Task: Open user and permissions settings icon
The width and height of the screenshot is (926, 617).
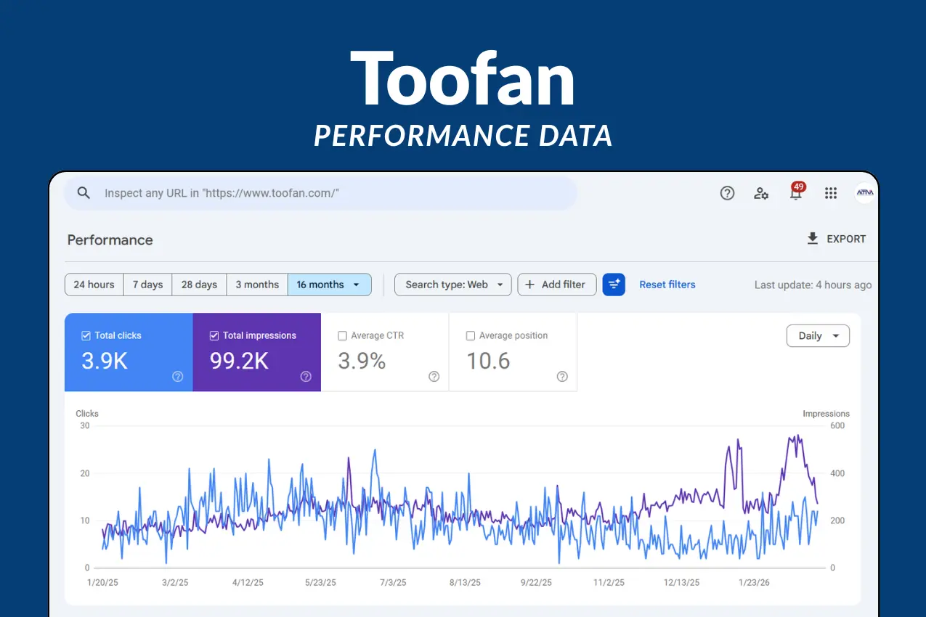Action: [x=761, y=193]
